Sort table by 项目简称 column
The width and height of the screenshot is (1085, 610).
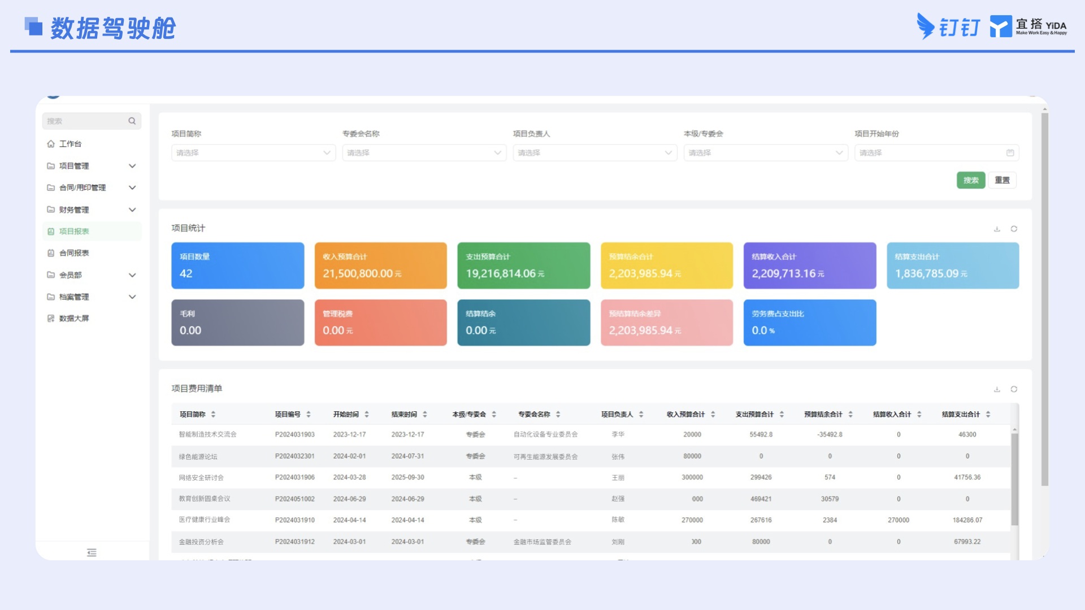(213, 414)
